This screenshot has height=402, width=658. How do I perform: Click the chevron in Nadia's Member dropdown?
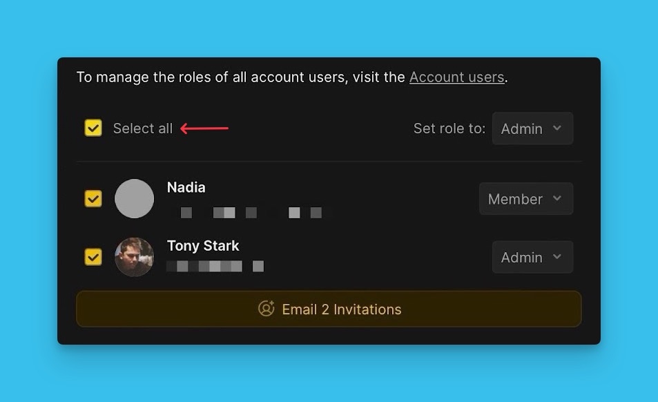click(x=557, y=199)
